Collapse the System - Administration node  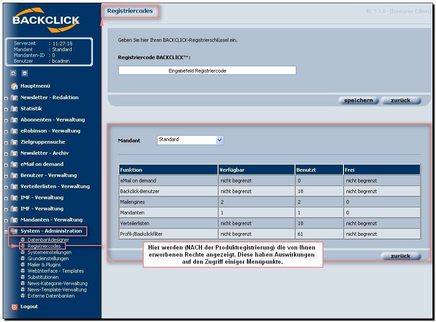[6, 231]
